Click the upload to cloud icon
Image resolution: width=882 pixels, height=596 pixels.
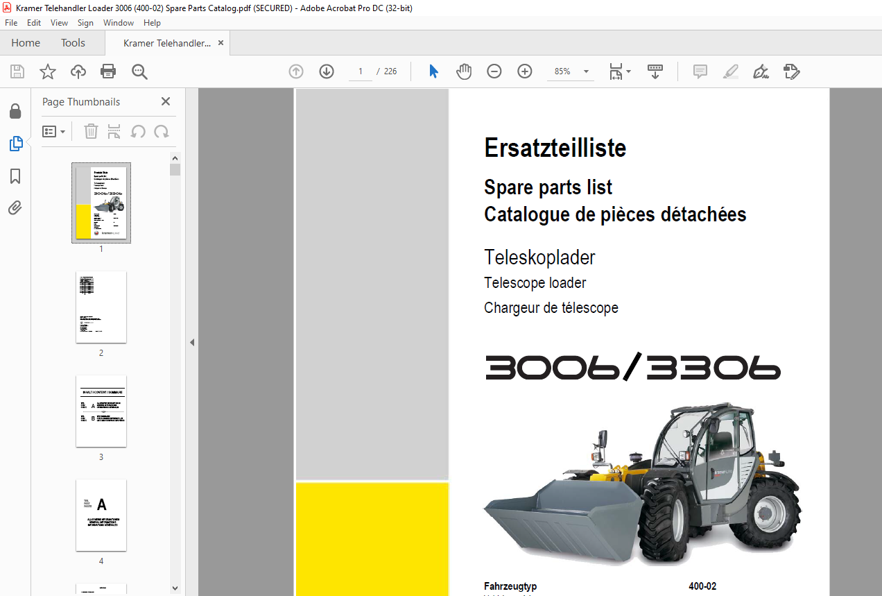(x=78, y=71)
